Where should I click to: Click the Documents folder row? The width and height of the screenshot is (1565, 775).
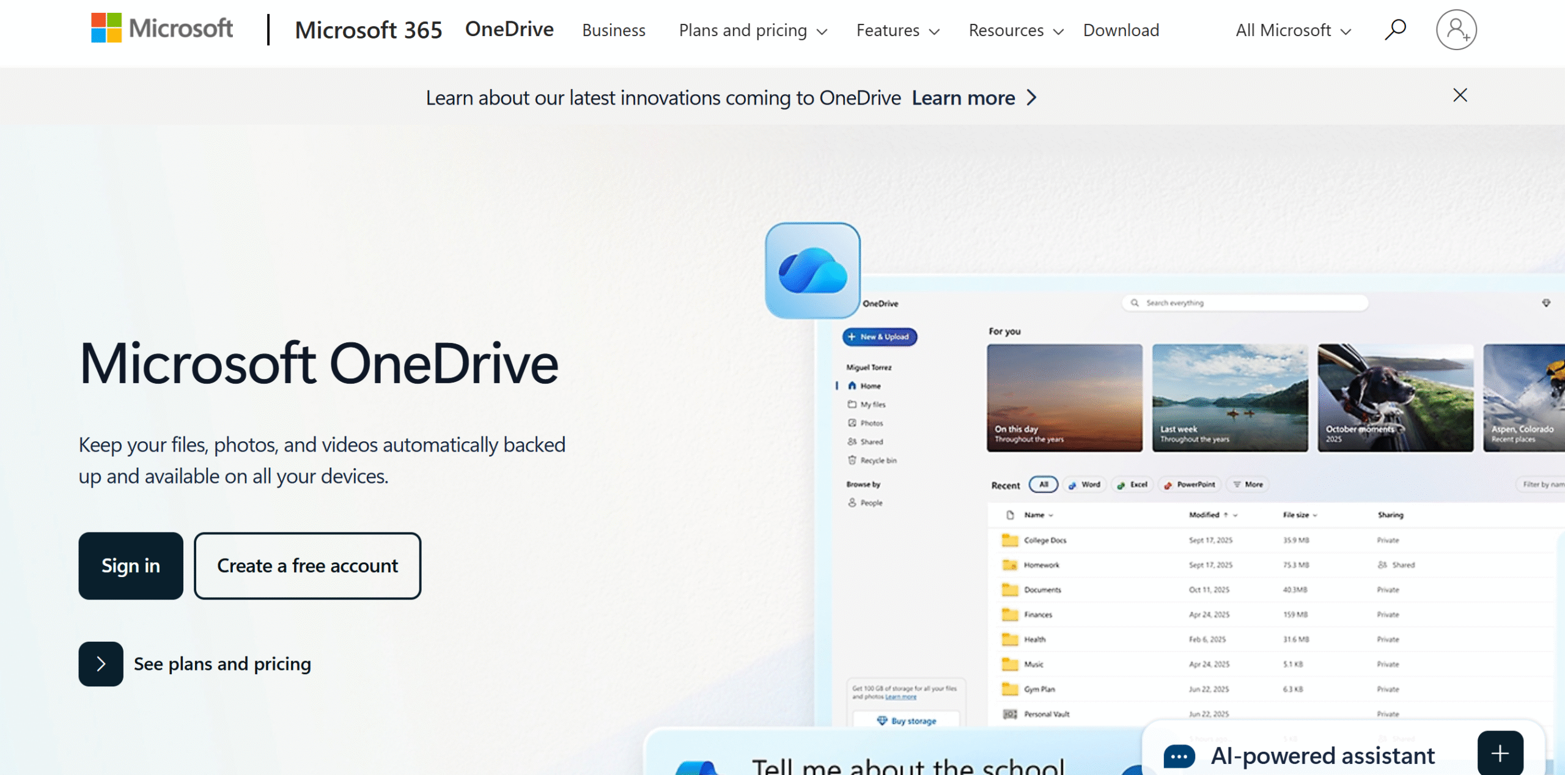coord(1272,590)
